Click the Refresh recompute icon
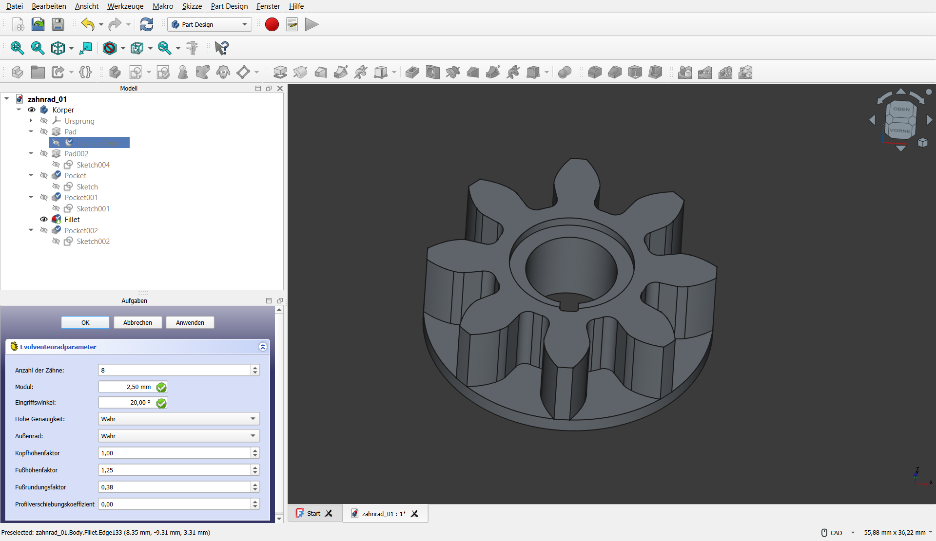The width and height of the screenshot is (936, 541). tap(146, 24)
